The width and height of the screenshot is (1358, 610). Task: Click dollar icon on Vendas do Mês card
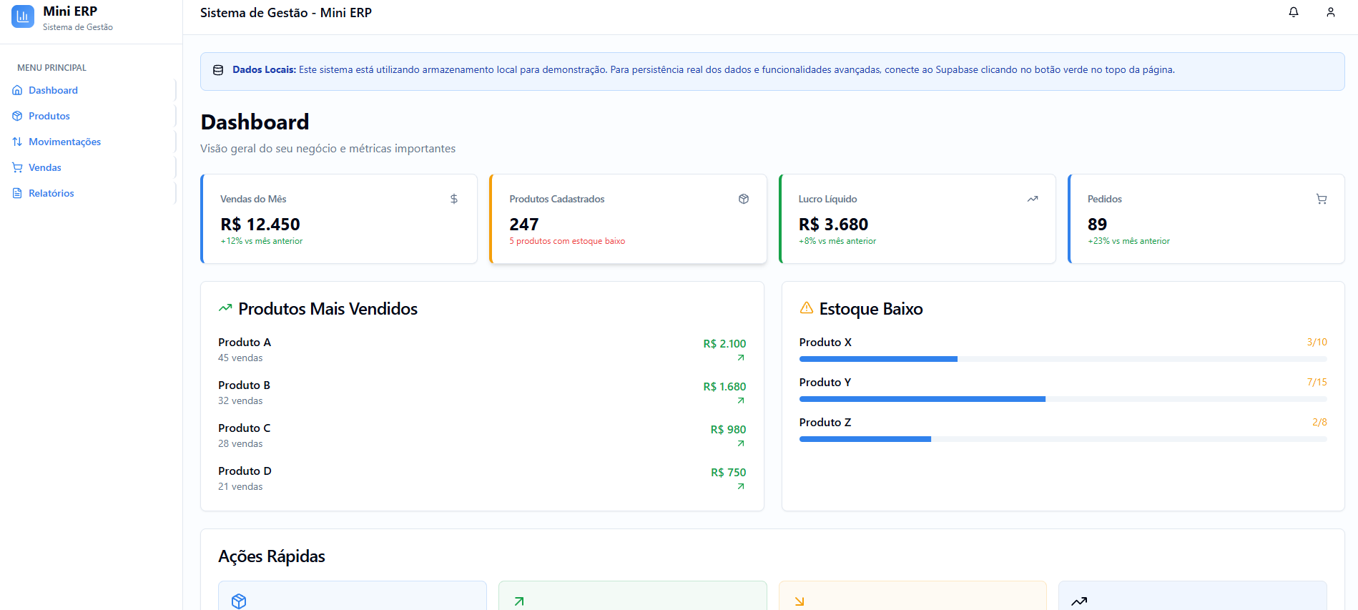coord(454,199)
